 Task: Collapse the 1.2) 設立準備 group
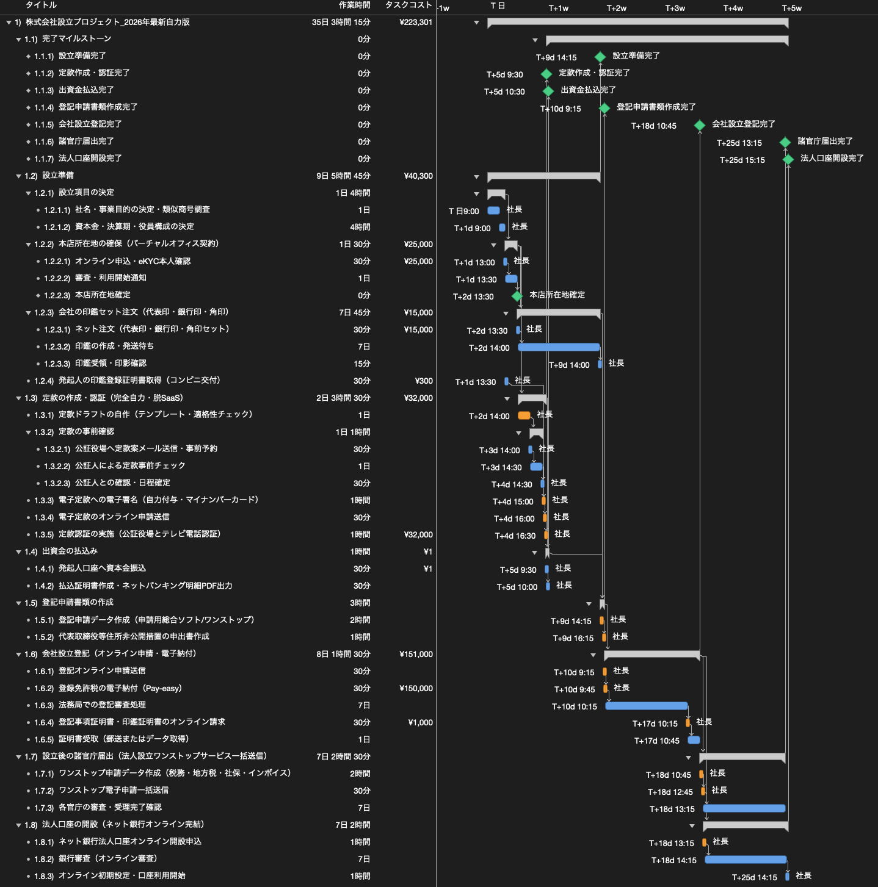pos(18,176)
